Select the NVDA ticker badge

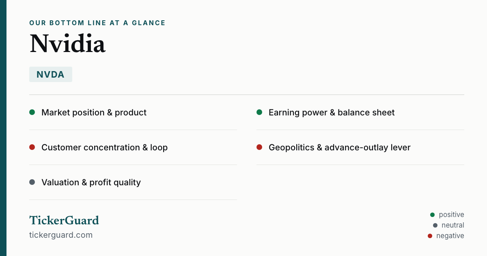pyautogui.click(x=51, y=74)
